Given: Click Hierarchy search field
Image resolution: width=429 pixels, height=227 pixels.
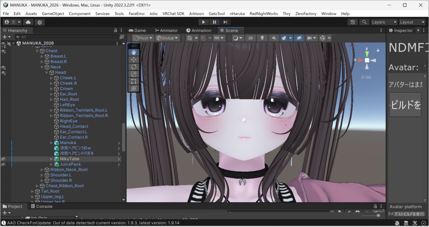Looking at the screenshot, I should pos(67,37).
